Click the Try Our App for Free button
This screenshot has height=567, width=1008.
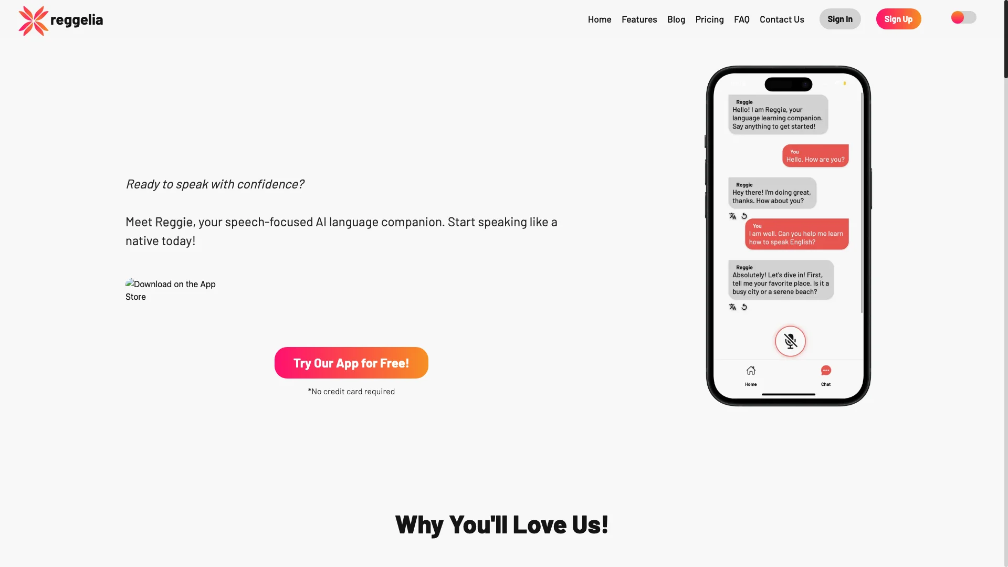[351, 363]
